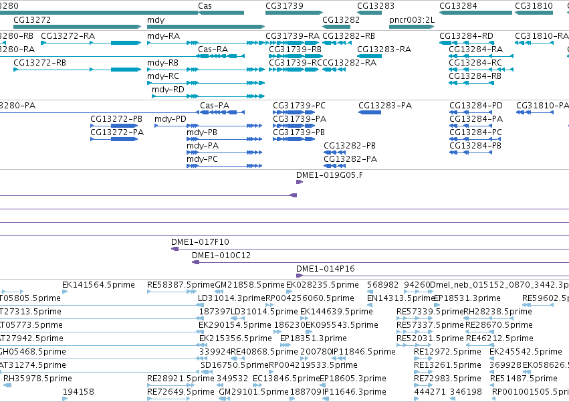Click the EN14313.5prime EST label
The image size is (569, 402).
pyautogui.click(x=401, y=298)
